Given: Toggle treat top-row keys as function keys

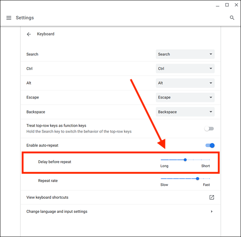Looking at the screenshot, I should (209, 129).
